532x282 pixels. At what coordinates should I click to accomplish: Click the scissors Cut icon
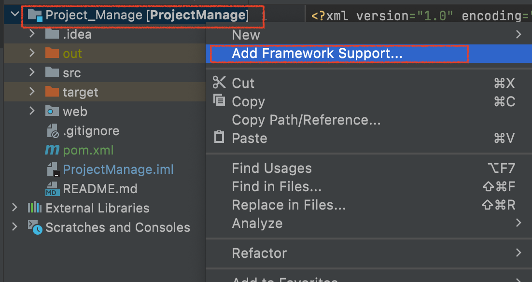[219, 83]
